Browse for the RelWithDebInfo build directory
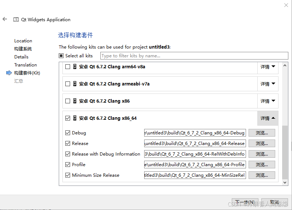Viewport: 292px width, 210px height. tap(262, 154)
